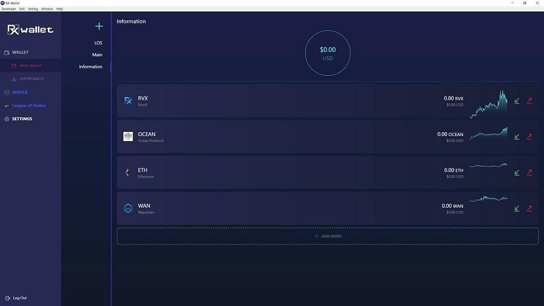Screen dimensions: 544x306
Task: Close the RX Wallet window
Action: (x=537, y=3)
